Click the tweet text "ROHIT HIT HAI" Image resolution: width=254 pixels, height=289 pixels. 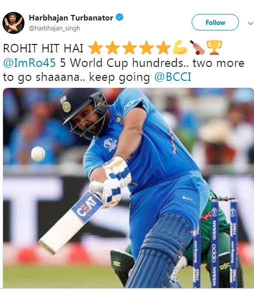43,48
